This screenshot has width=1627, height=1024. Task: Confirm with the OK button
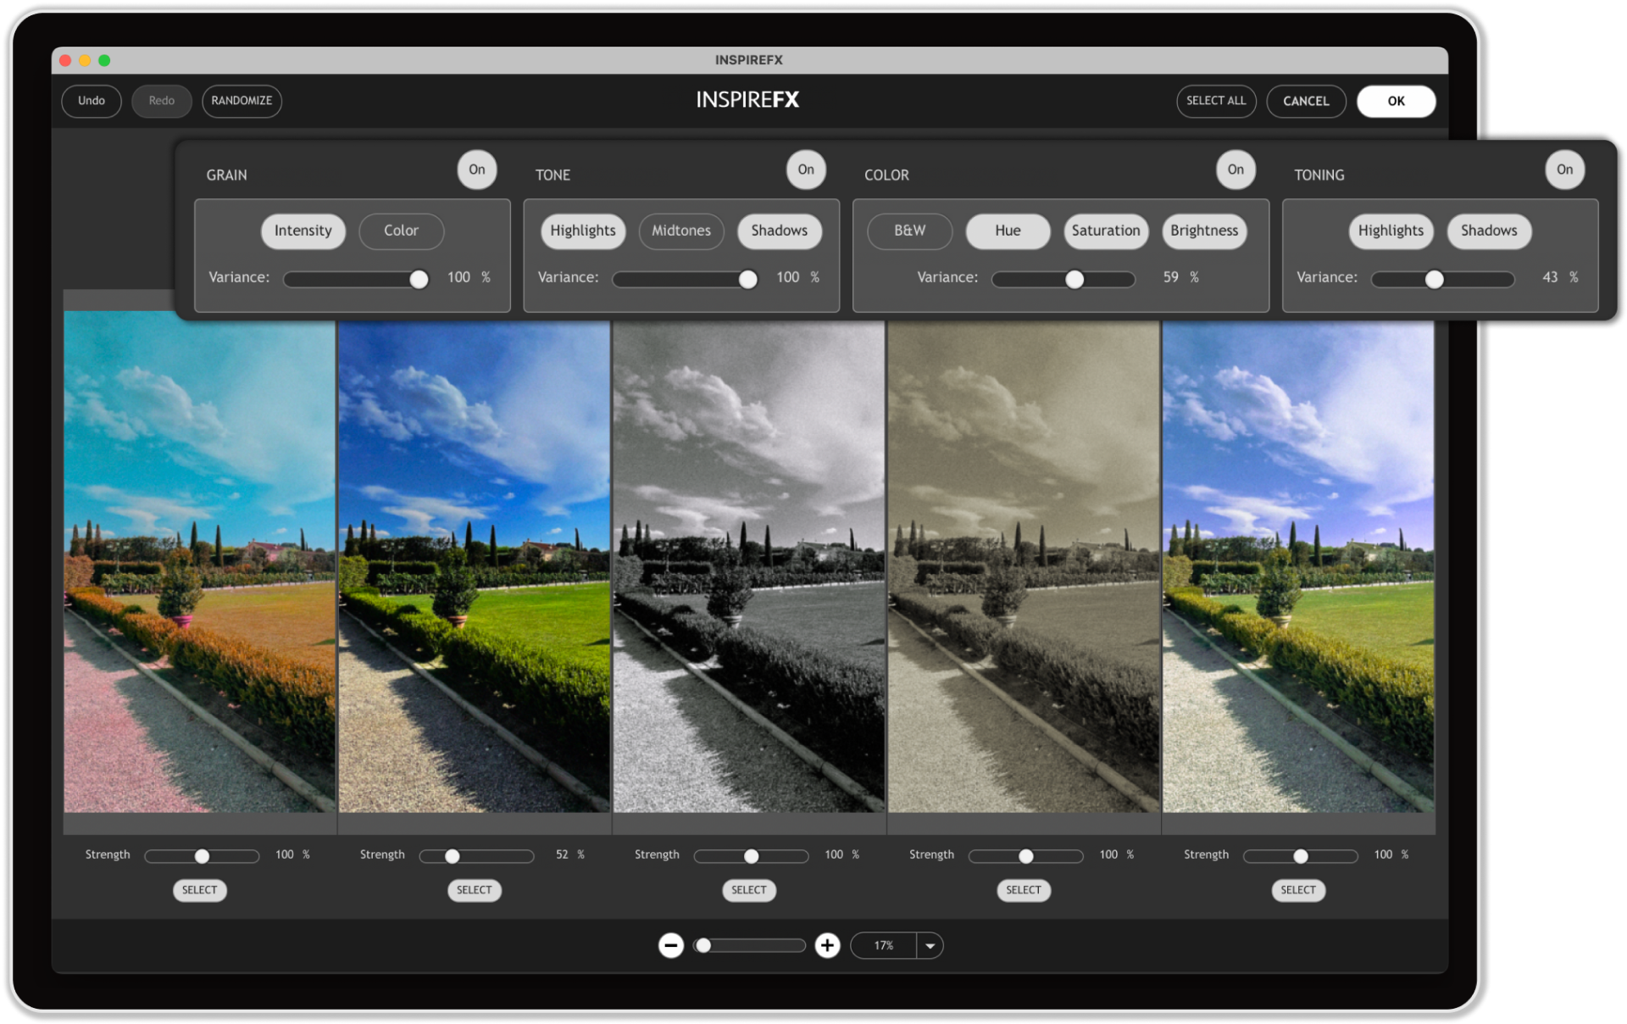[1396, 101]
